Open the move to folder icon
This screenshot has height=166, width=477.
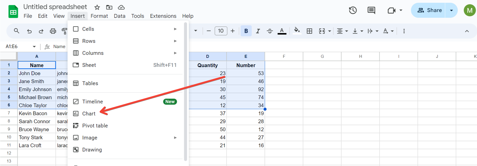point(109,7)
